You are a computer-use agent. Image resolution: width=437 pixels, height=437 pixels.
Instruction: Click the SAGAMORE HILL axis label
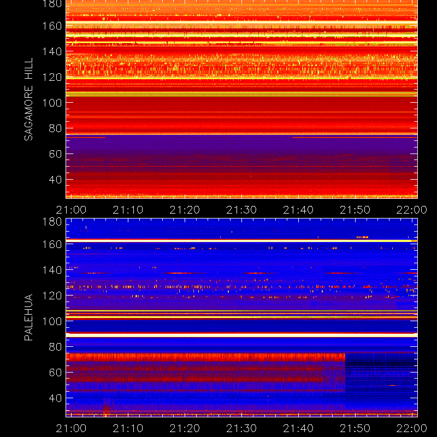tap(28, 99)
